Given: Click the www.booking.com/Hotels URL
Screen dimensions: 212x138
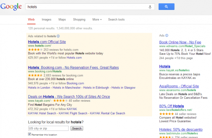Looking at the screenshot, I should pos(45,71).
